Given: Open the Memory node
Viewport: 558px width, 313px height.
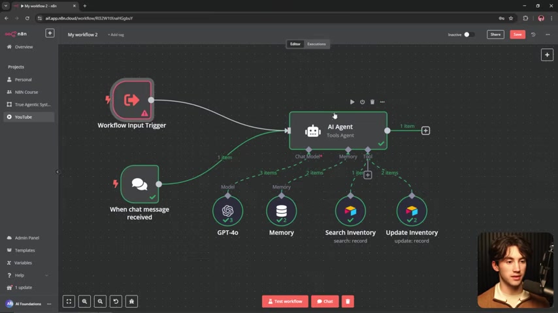Looking at the screenshot, I should point(282,211).
